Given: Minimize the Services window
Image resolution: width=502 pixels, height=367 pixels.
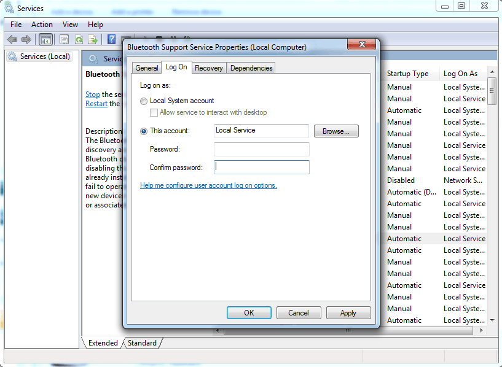Looking at the screenshot, I should pyautogui.click(x=445, y=6).
